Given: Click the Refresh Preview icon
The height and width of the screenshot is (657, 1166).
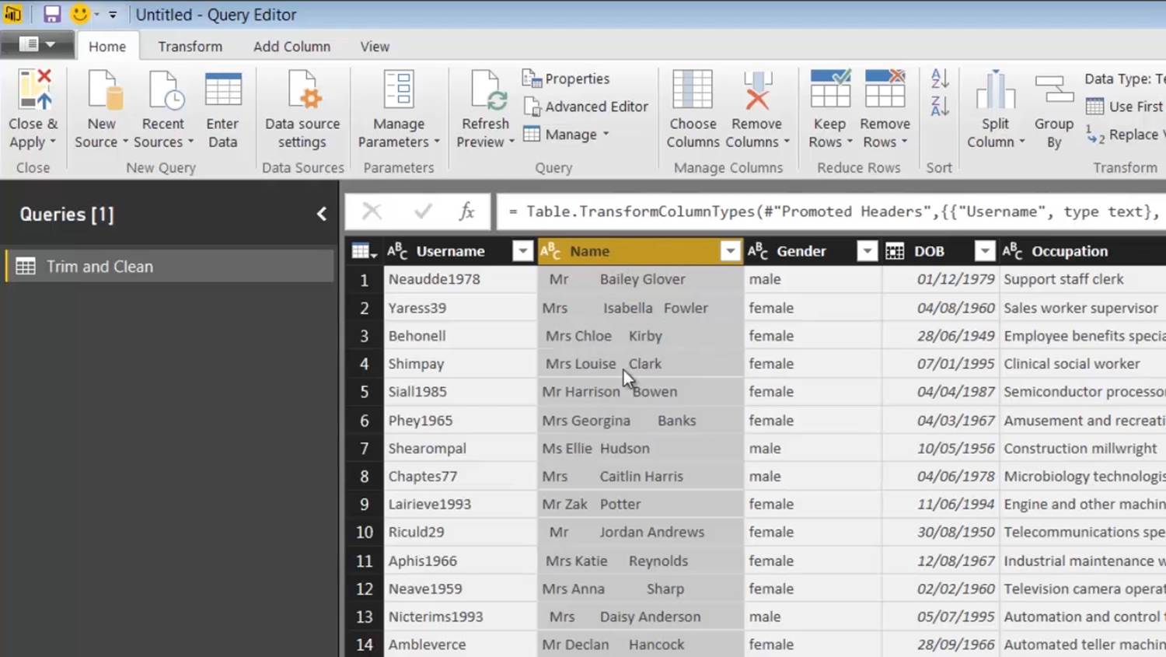Looking at the screenshot, I should (x=487, y=90).
